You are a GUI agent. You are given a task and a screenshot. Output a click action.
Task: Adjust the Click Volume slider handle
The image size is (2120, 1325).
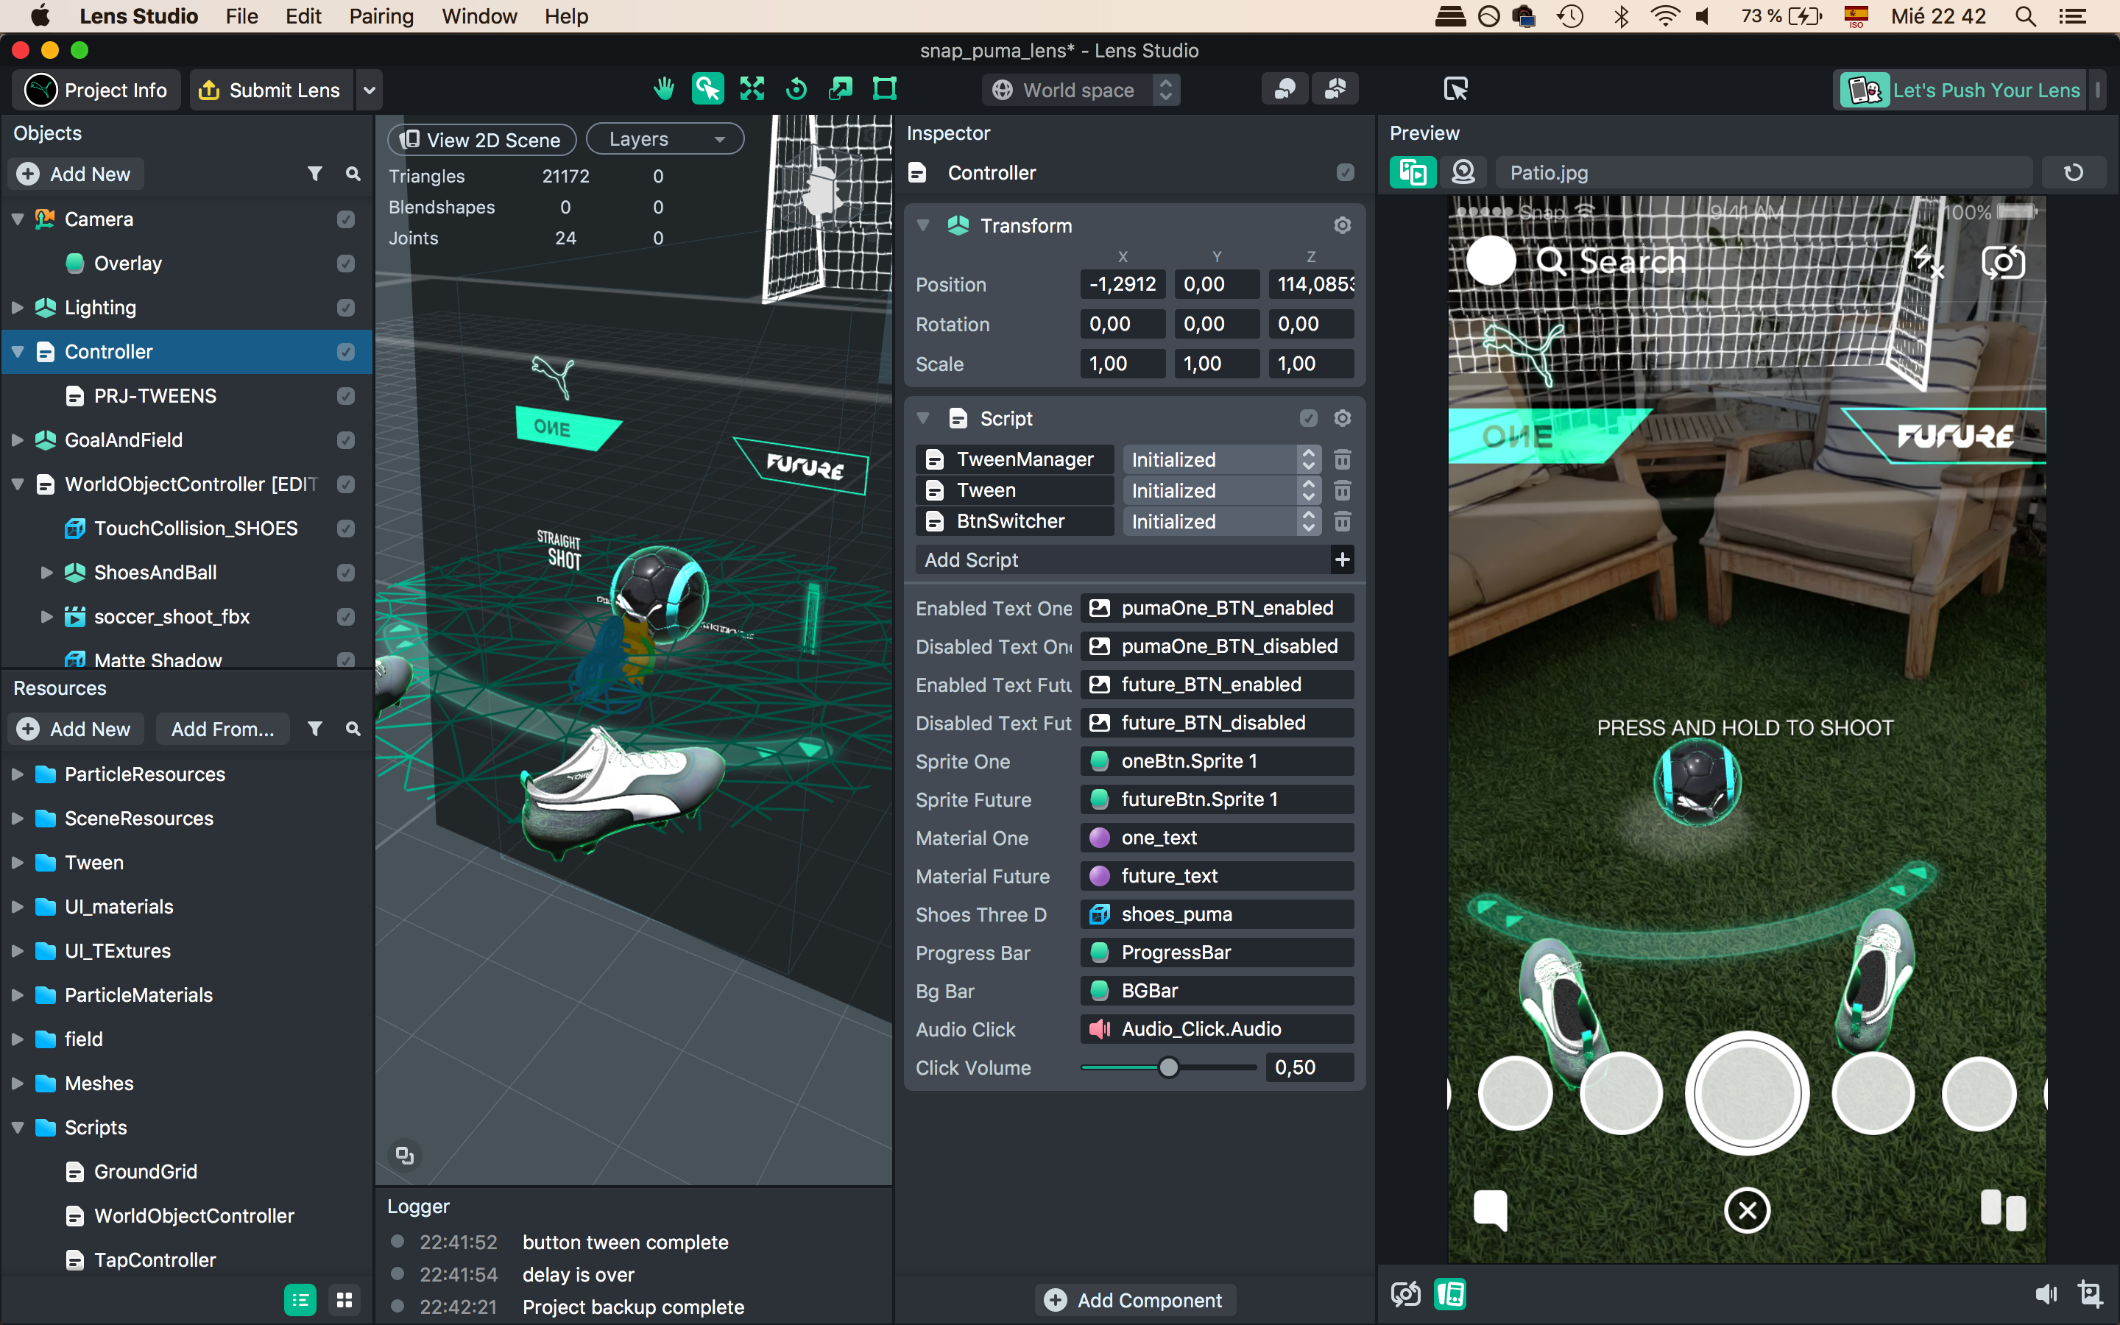tap(1169, 1067)
